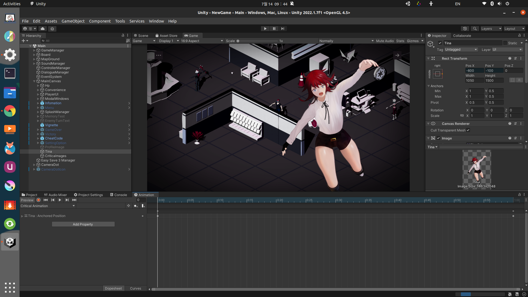Go to first keyframe in Animation window
Image resolution: width=528 pixels, height=297 pixels.
click(x=46, y=200)
